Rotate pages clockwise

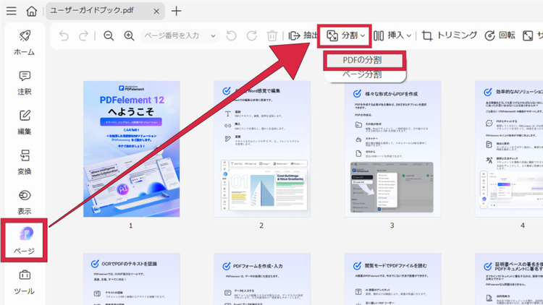click(252, 35)
